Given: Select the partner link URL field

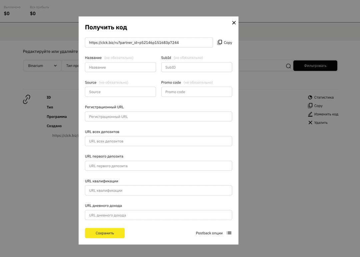Looking at the screenshot, I should (x=149, y=43).
